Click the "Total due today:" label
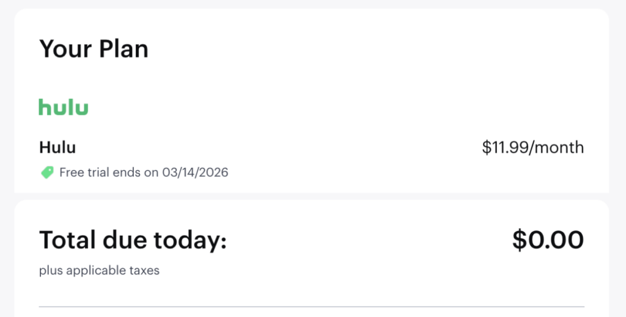This screenshot has width=626, height=317. click(x=133, y=240)
